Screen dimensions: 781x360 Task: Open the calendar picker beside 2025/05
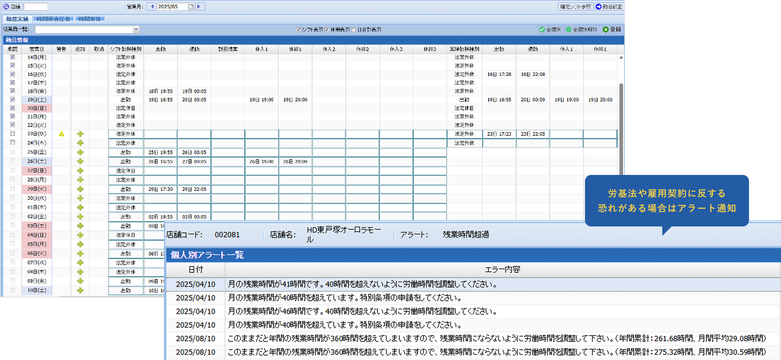tap(191, 7)
